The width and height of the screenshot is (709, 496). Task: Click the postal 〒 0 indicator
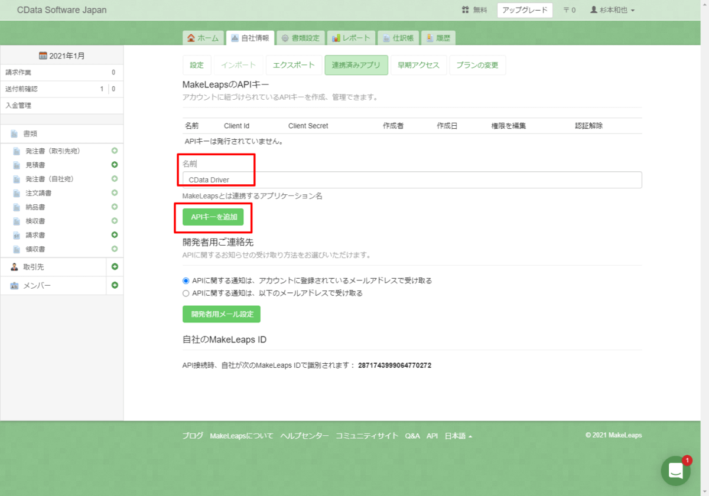570,10
